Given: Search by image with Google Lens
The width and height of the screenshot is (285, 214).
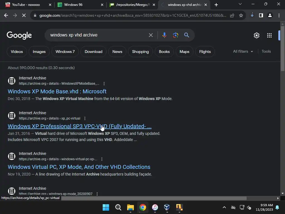Looking at the screenshot, I should pyautogui.click(x=175, y=35).
